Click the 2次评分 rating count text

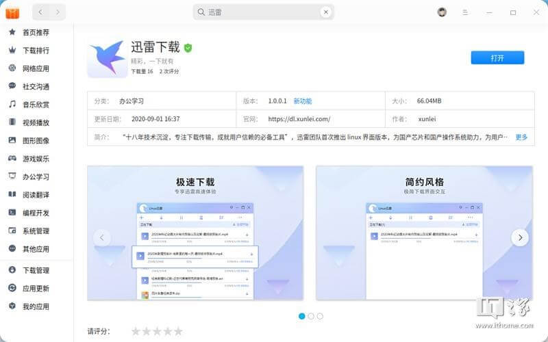(x=169, y=71)
